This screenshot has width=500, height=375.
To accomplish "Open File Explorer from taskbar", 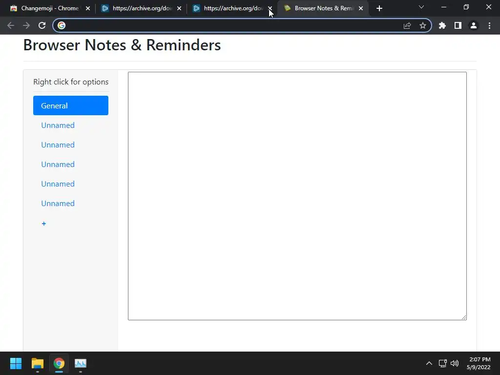I will pyautogui.click(x=37, y=363).
